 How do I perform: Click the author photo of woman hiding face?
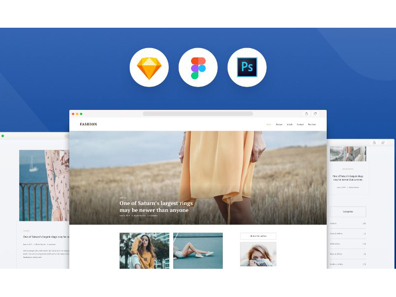258,254
